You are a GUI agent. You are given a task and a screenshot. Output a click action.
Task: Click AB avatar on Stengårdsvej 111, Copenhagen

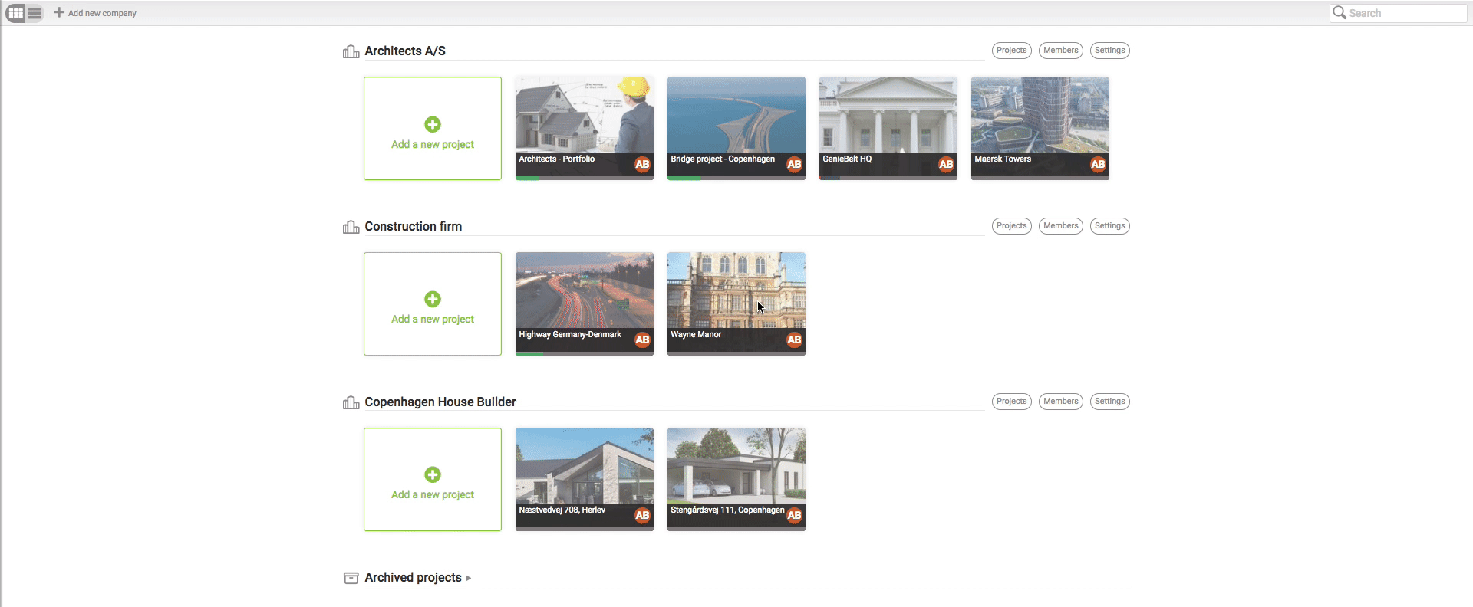(x=794, y=515)
